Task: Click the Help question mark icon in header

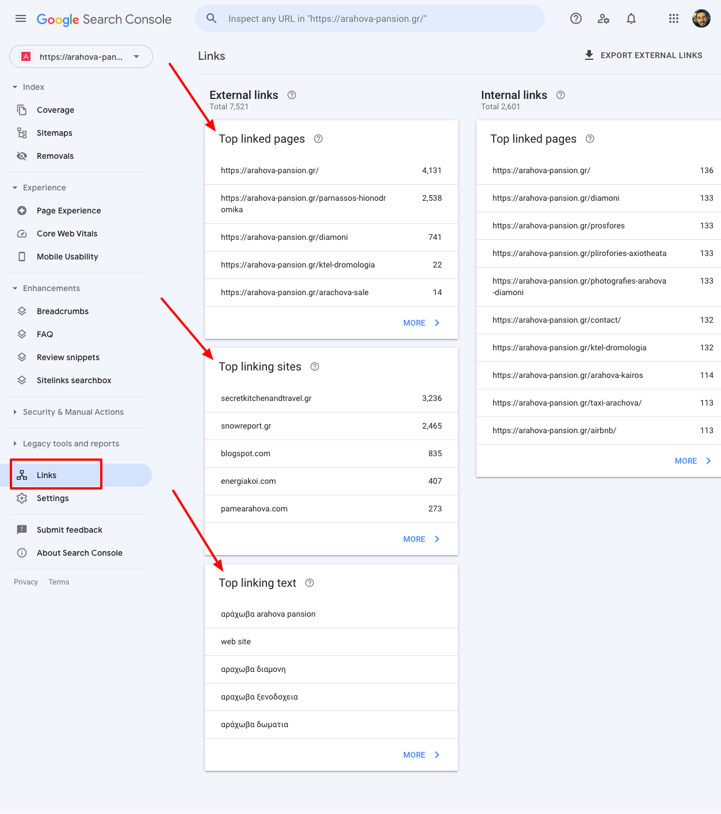Action: (576, 18)
